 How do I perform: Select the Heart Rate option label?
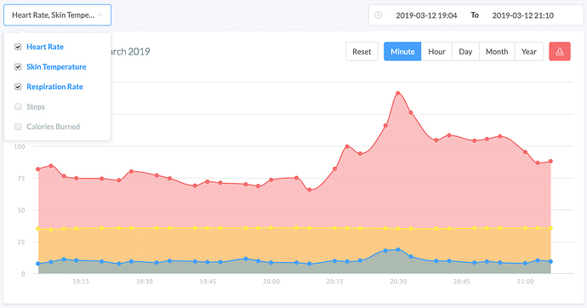pyautogui.click(x=45, y=47)
